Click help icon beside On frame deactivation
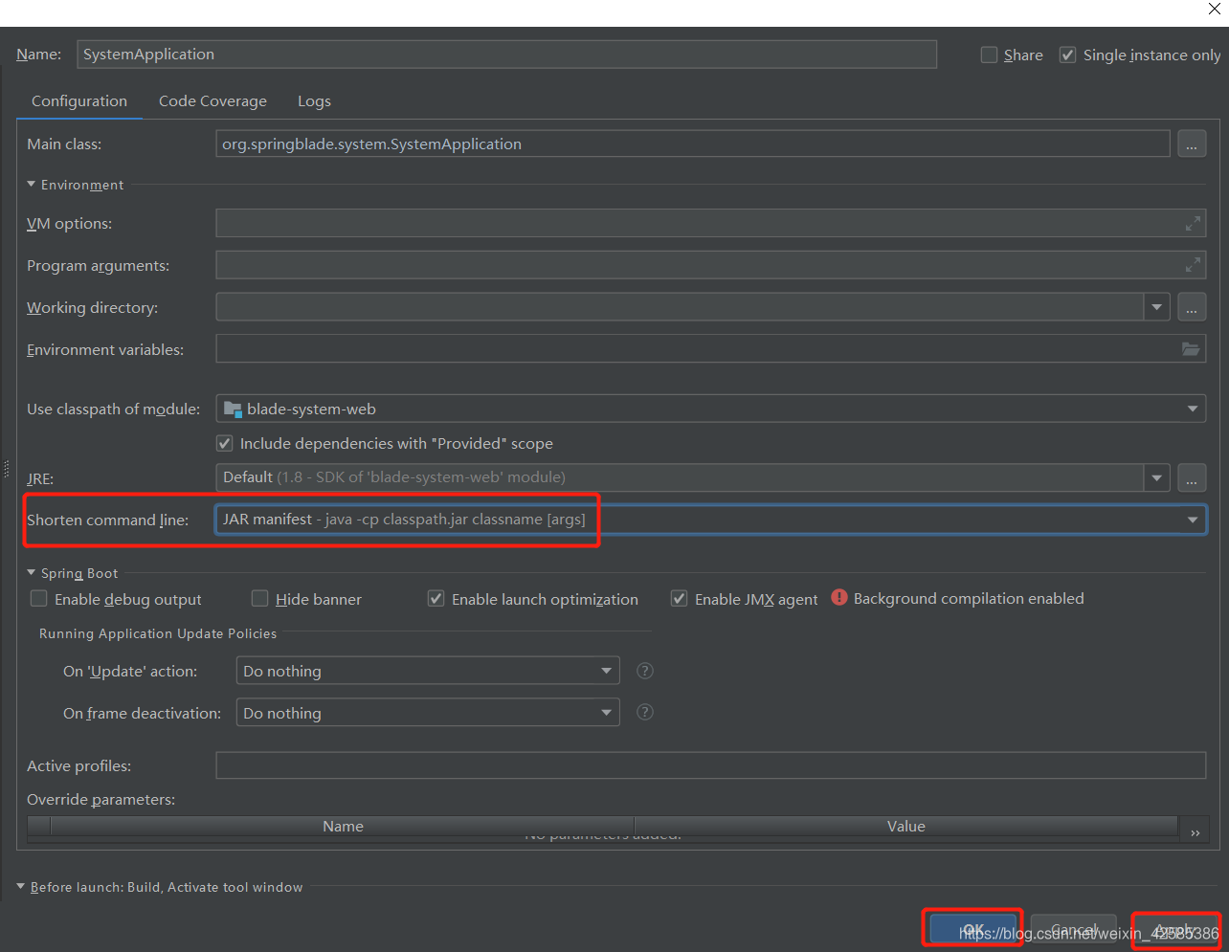Screen dimensions: 1229x952 pyautogui.click(x=644, y=712)
